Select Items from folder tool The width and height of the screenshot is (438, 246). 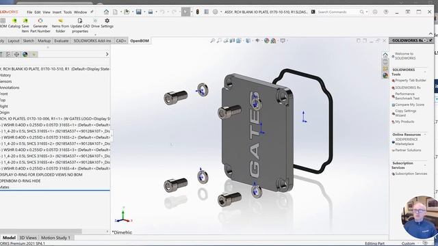pyautogui.click(x=60, y=25)
